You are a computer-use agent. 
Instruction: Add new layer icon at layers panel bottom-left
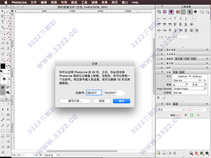pos(159,153)
